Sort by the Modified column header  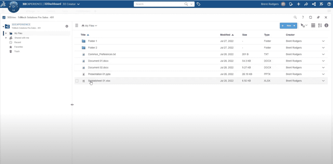coord(225,34)
